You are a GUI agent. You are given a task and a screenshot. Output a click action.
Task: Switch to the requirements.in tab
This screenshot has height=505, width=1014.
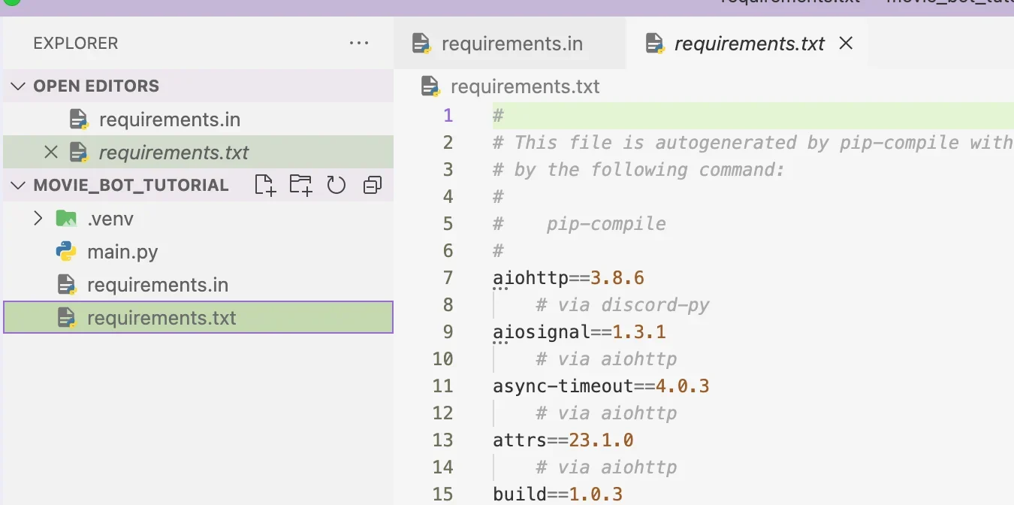[509, 44]
